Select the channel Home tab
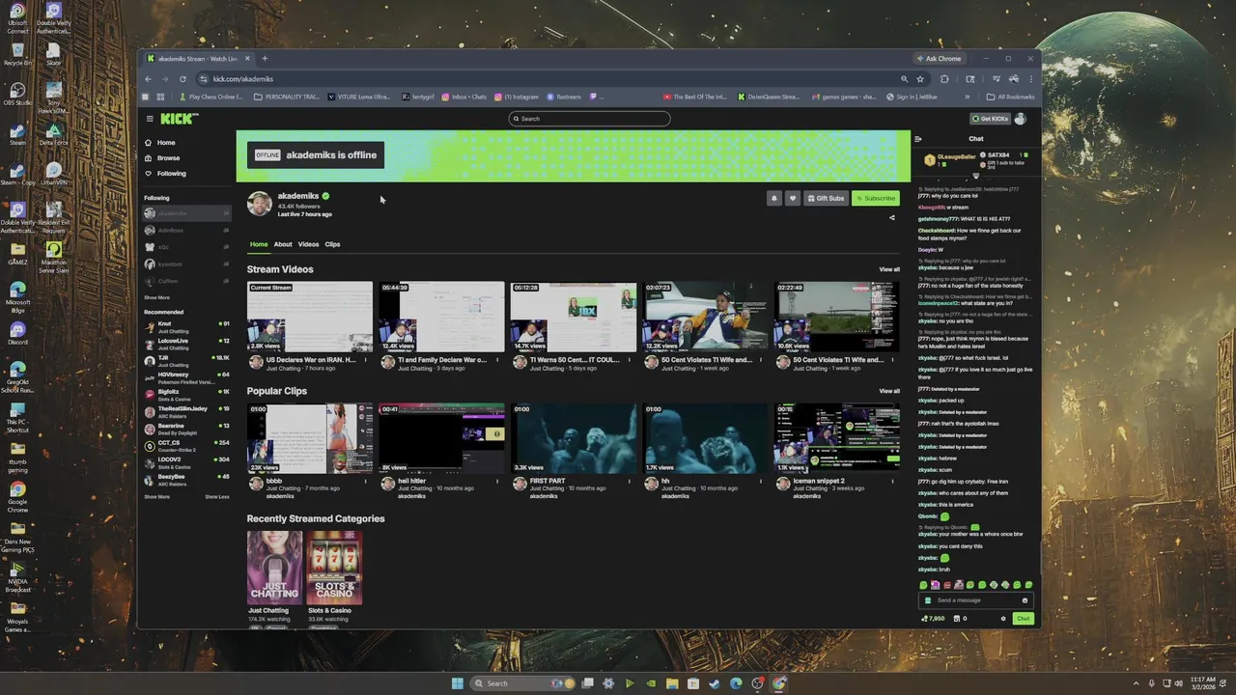This screenshot has width=1236, height=695. [x=259, y=244]
